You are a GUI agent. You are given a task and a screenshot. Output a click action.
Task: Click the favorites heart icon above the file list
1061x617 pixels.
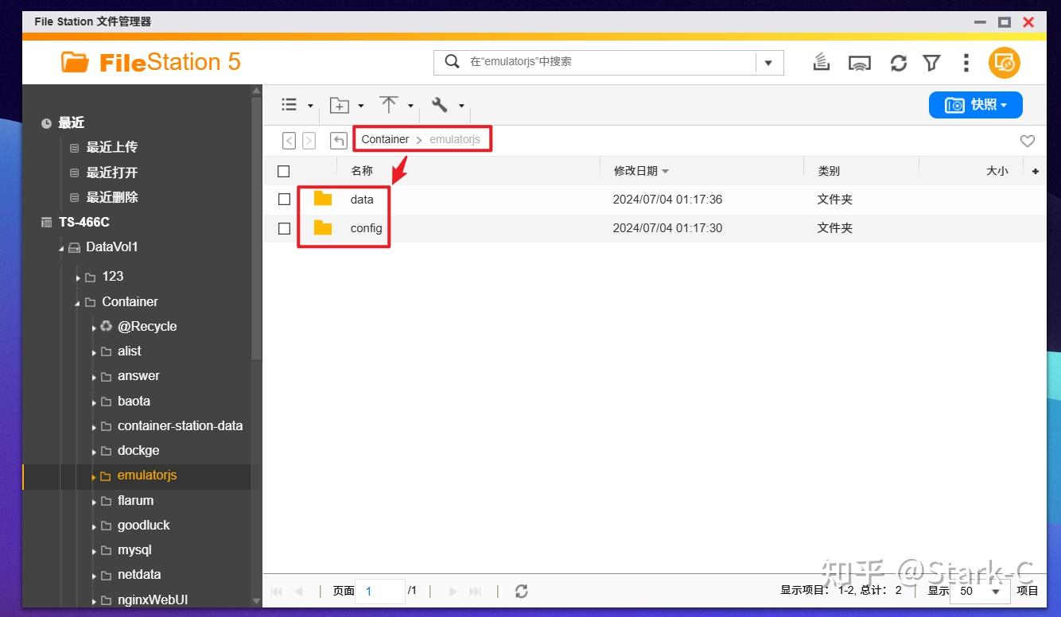point(1027,141)
